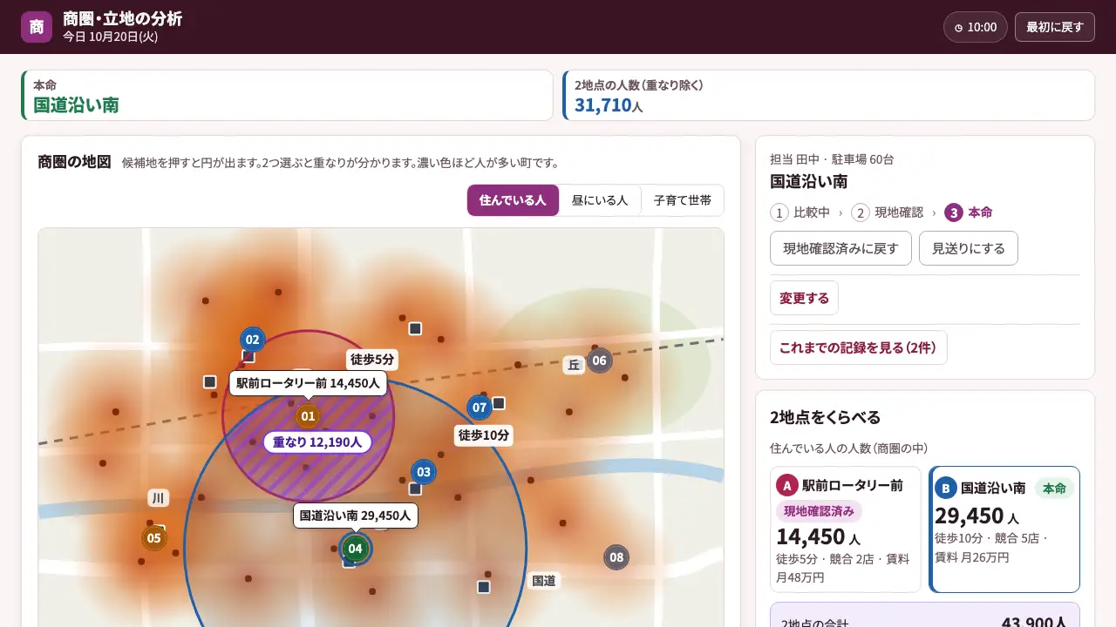Click the 変更する button
Image resolution: width=1116 pixels, height=627 pixels.
804,298
